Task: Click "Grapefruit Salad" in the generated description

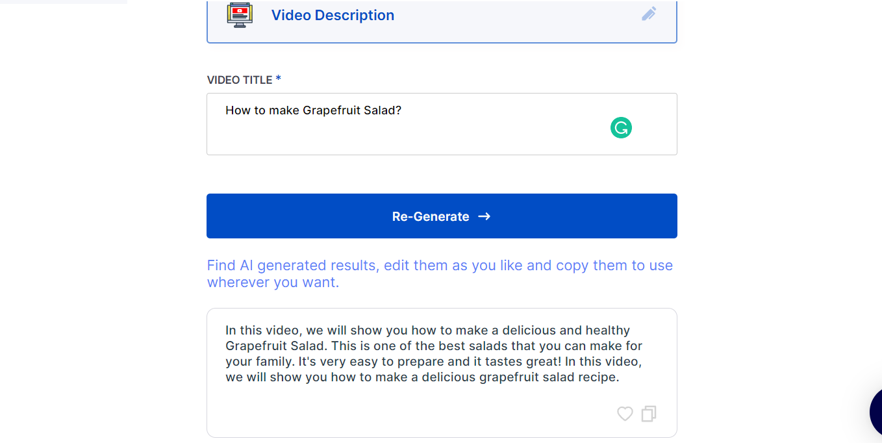Action: pyautogui.click(x=274, y=346)
